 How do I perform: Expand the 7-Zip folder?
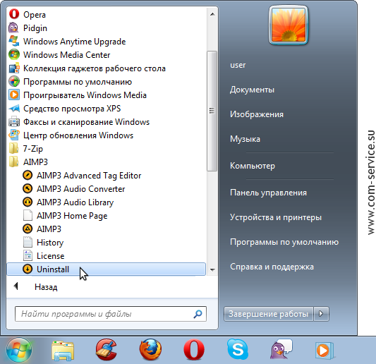107,149
